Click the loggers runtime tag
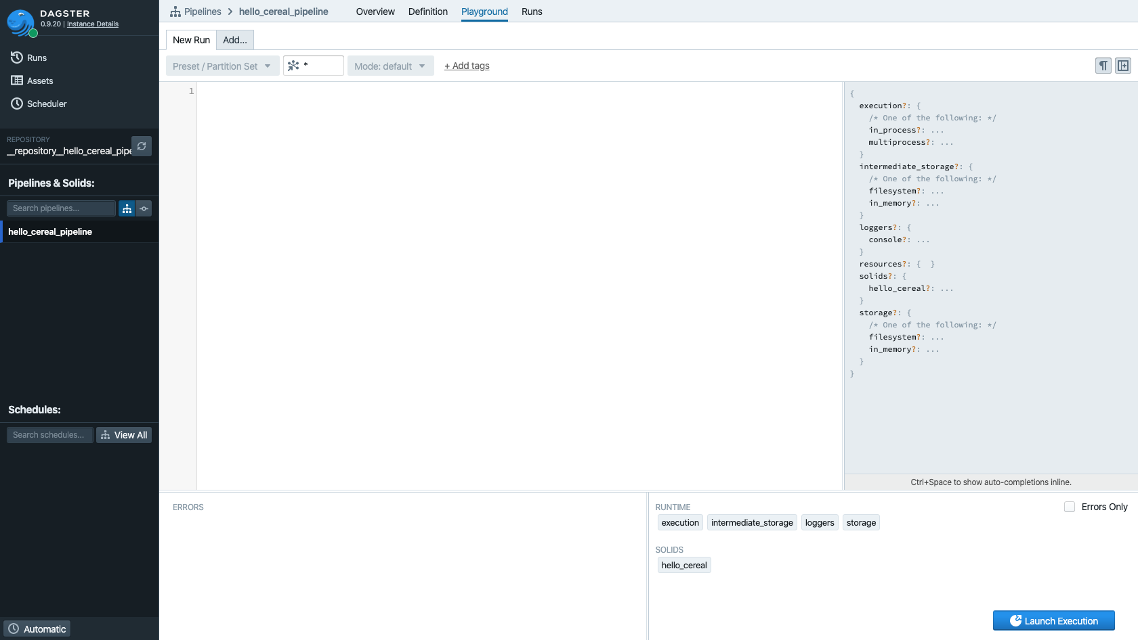Image resolution: width=1138 pixels, height=640 pixels. click(x=820, y=522)
